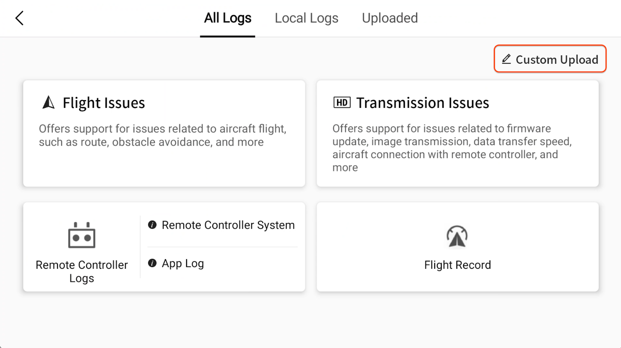The width and height of the screenshot is (621, 348).
Task: Go back using the arrow icon
Action: pyautogui.click(x=19, y=18)
